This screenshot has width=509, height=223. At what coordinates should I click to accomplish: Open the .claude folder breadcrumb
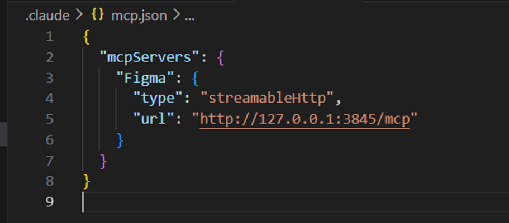47,16
